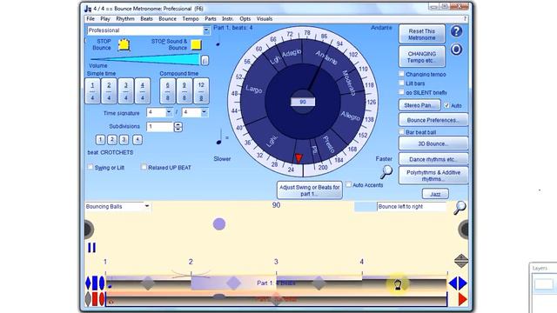Increase subdivisions with the up spinner arrow
Screen dimensions: 557x313
(x=178, y=124)
